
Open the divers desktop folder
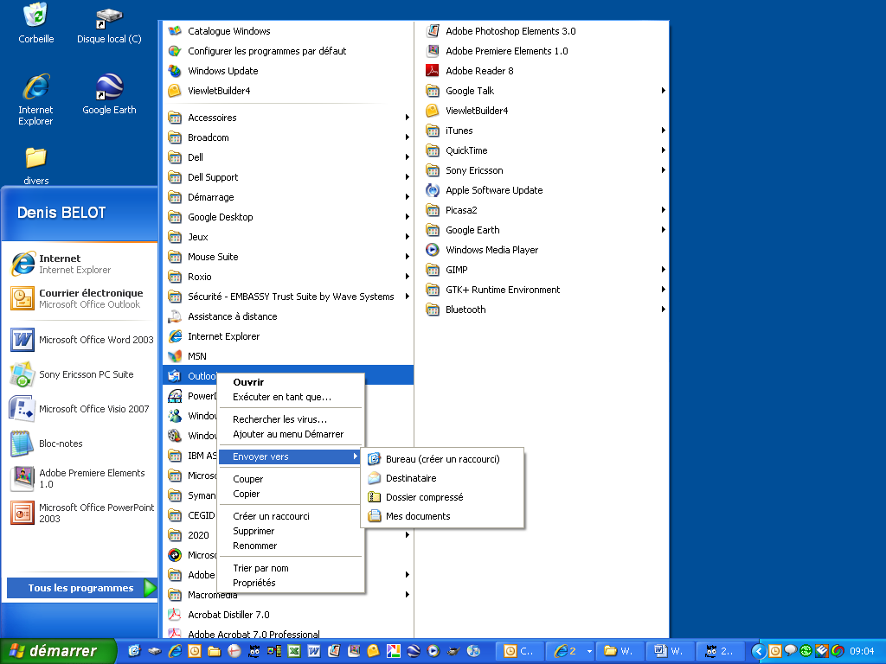[35, 166]
